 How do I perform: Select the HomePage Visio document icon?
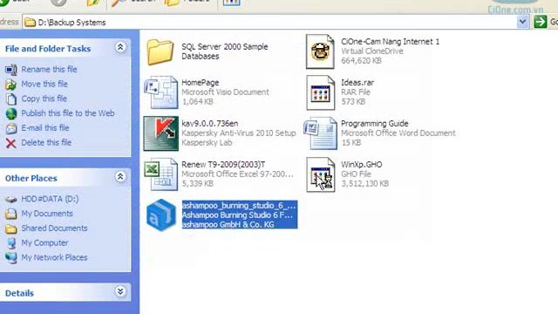click(160, 92)
